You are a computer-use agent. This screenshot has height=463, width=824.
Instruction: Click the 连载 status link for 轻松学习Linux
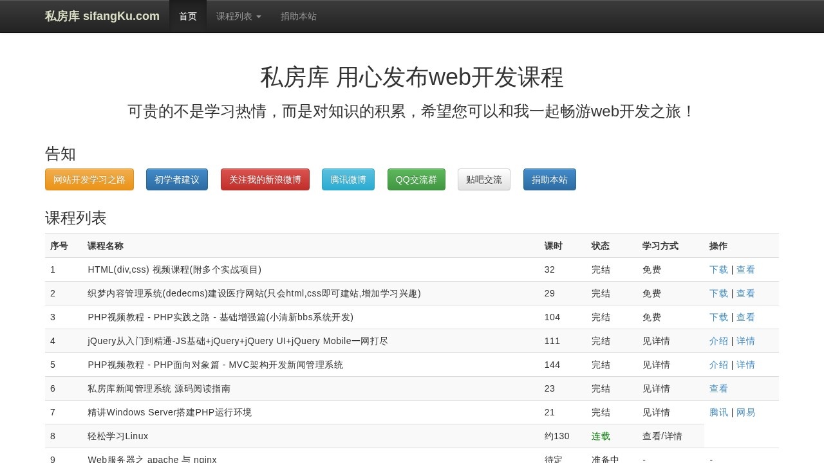(600, 436)
